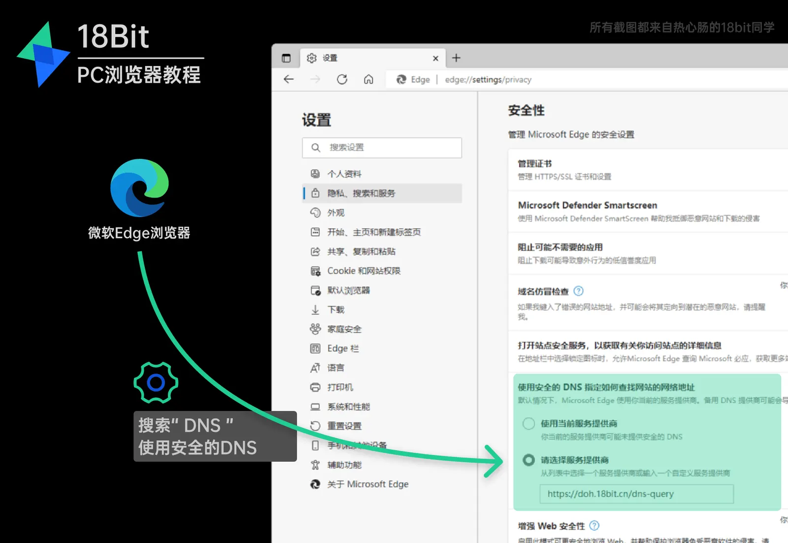Viewport: 788px width, 543px height.
Task: Click the 安全性 section heading
Action: (526, 111)
